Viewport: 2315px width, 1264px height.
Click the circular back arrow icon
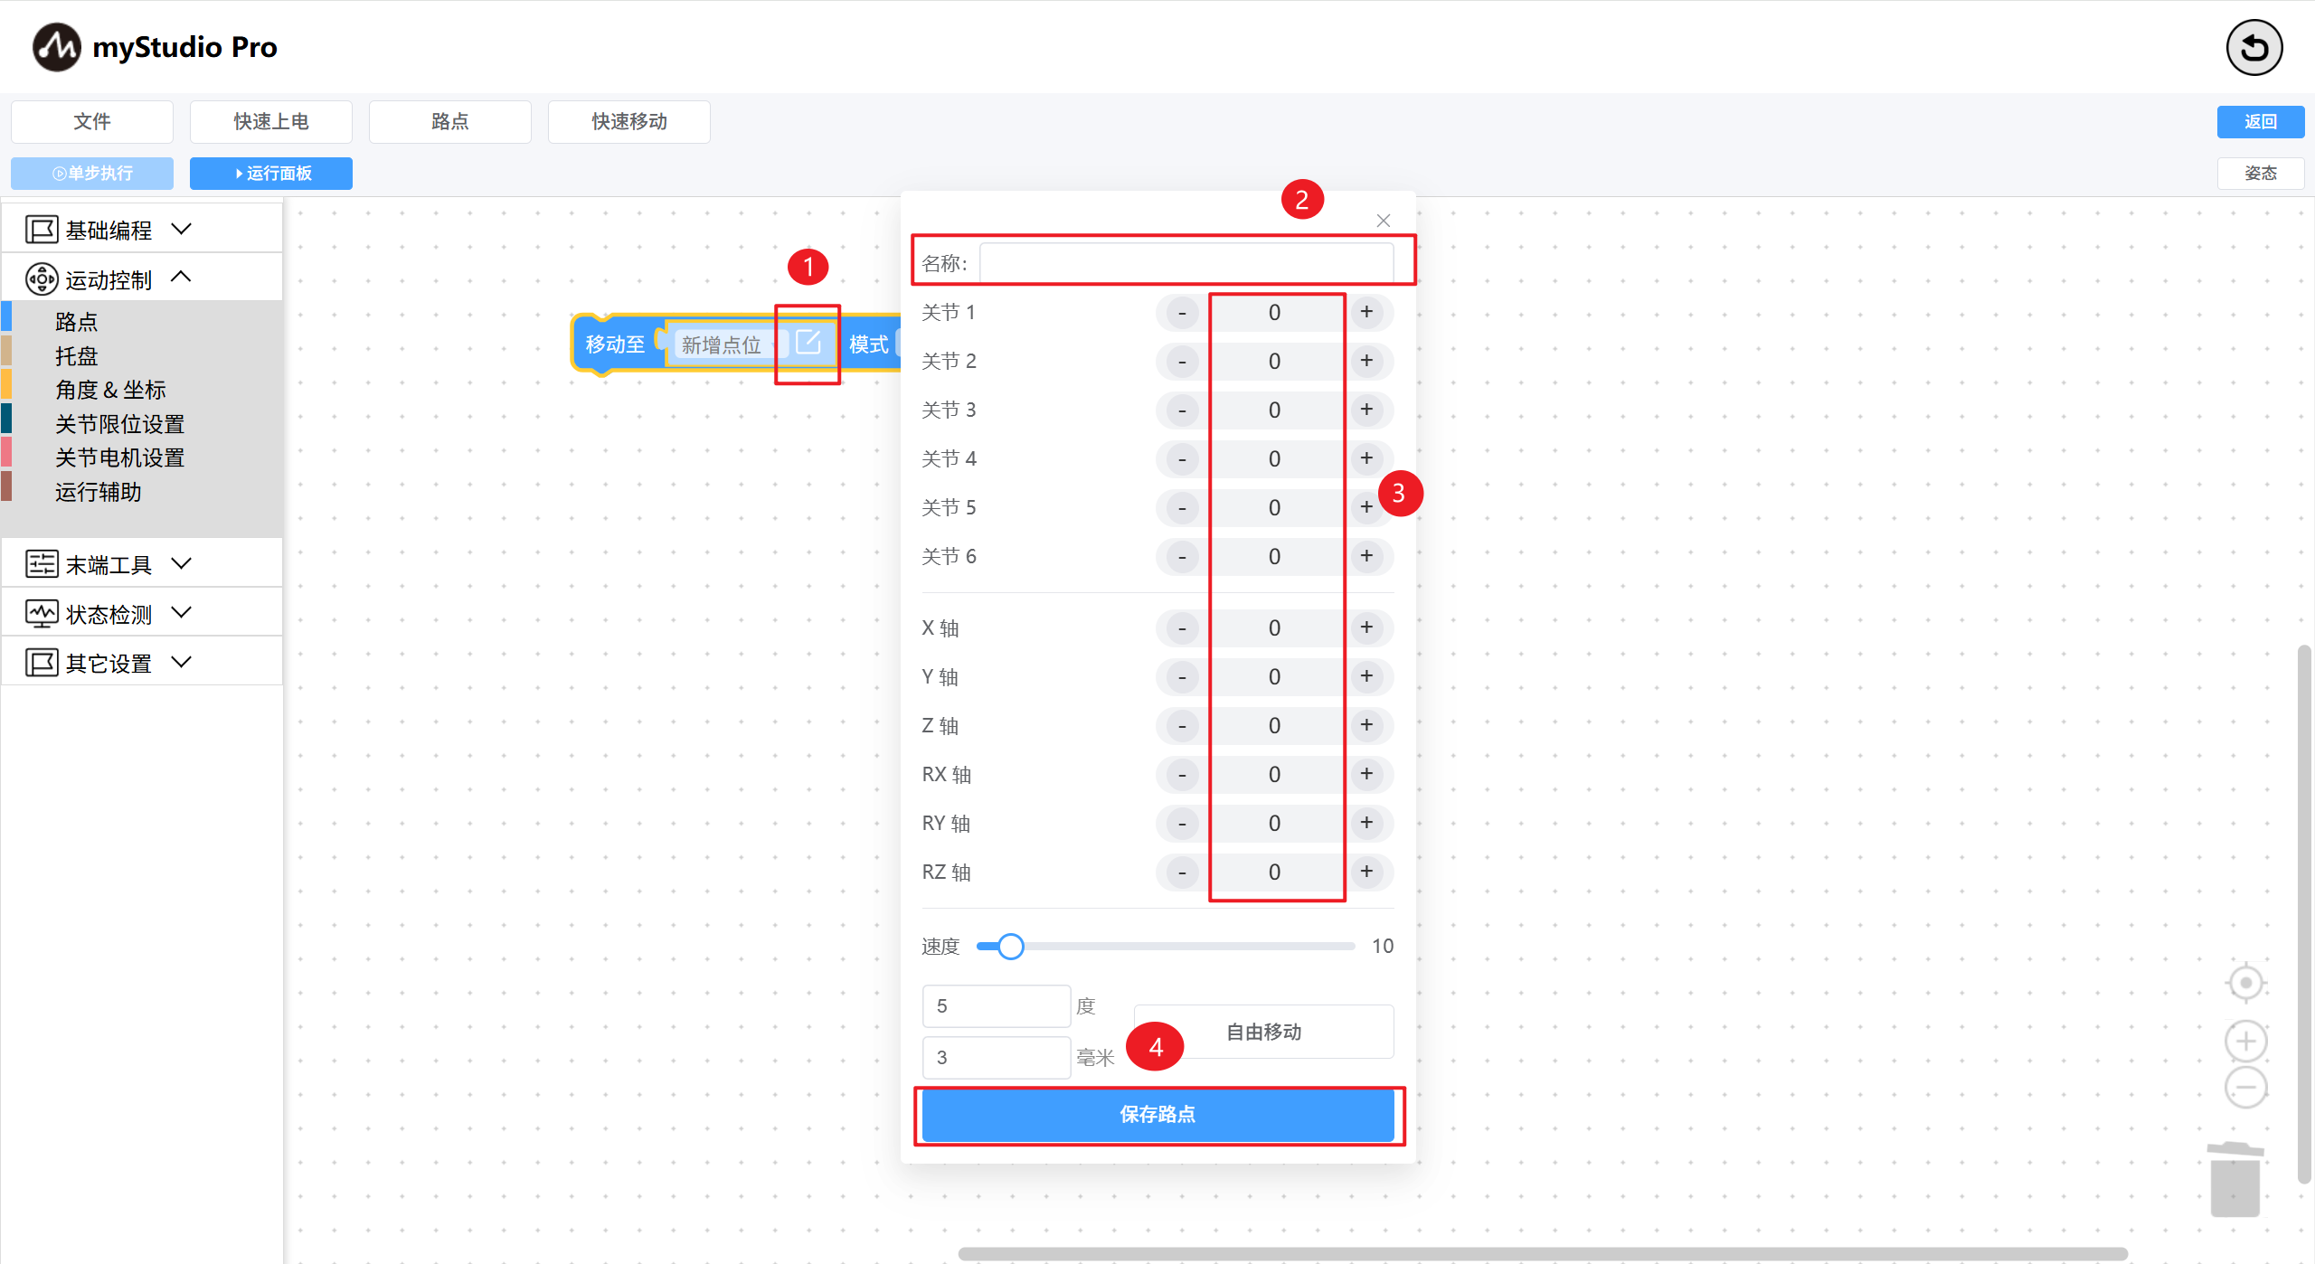click(x=2254, y=48)
